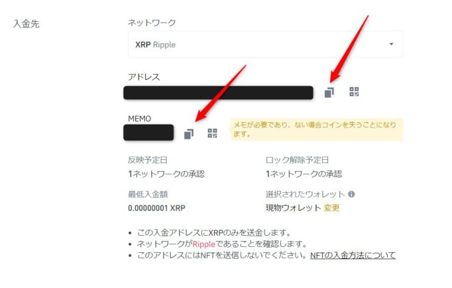The width and height of the screenshot is (452, 288).
Task: Click the ロック解除予定日 confirmation value
Action: (304, 174)
